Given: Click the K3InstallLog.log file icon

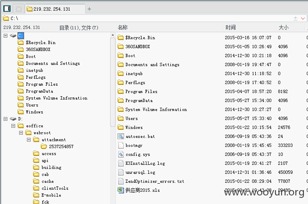Looking at the screenshot, I should click(x=121, y=163).
